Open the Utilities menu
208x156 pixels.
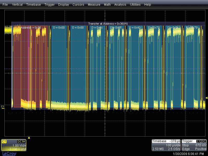point(135,5)
